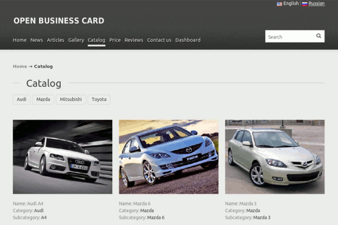The width and height of the screenshot is (338, 225).
Task: Navigate to the Gallery page
Action: coord(76,40)
